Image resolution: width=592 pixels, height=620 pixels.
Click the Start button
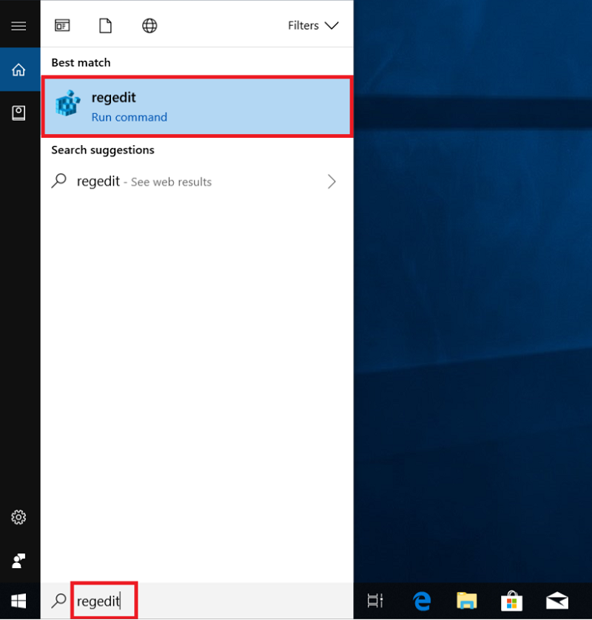(19, 601)
